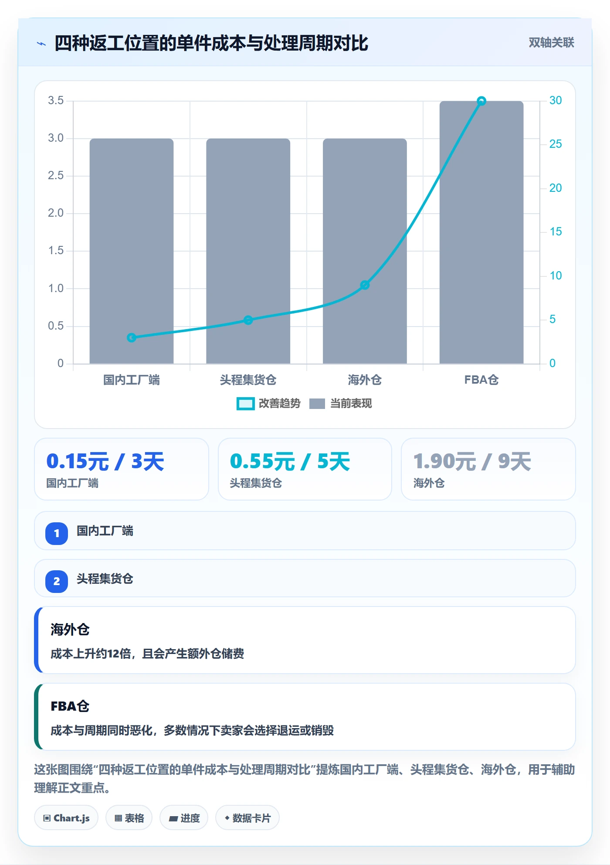Click the lightning icon beside the title
Screen dimensions: 610x865
click(x=41, y=44)
